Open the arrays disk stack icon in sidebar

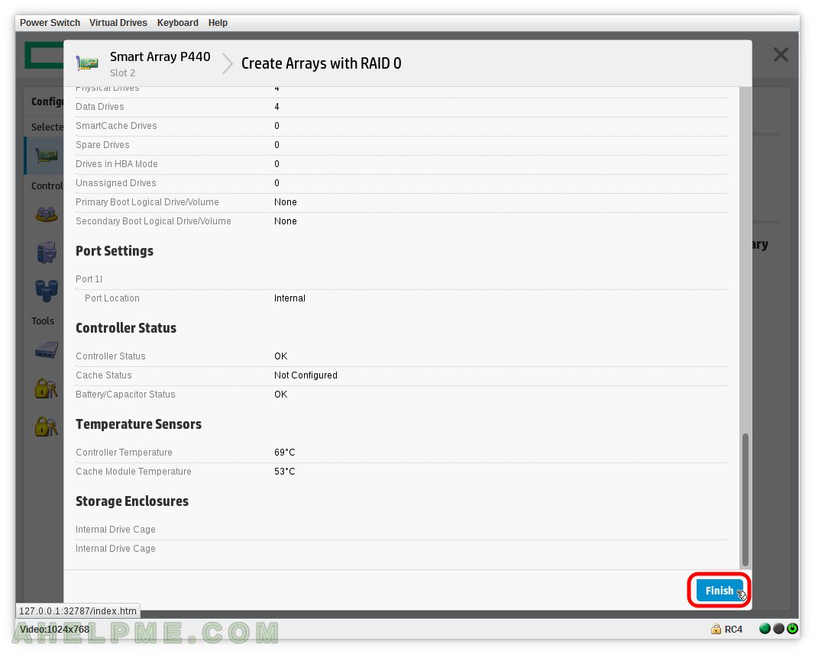pos(47,214)
